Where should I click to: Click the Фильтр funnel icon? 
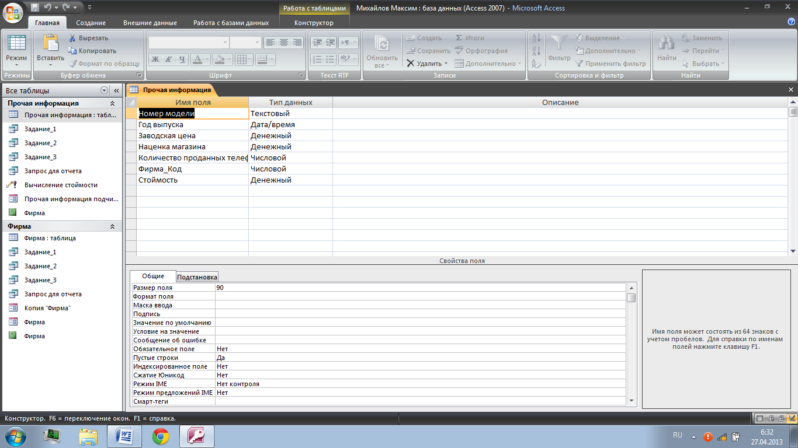(x=559, y=44)
